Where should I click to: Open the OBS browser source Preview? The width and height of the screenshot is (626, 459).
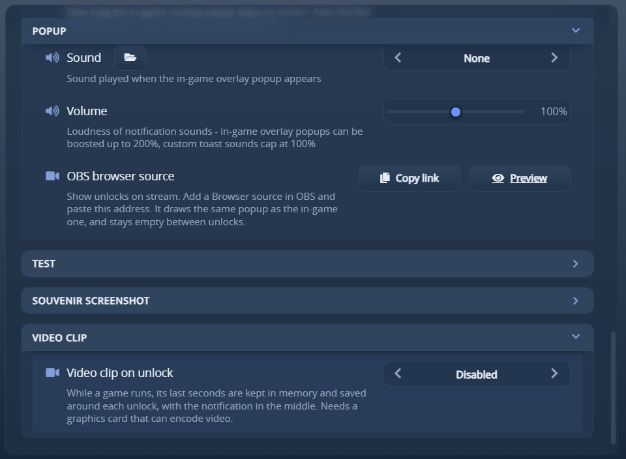coord(520,178)
